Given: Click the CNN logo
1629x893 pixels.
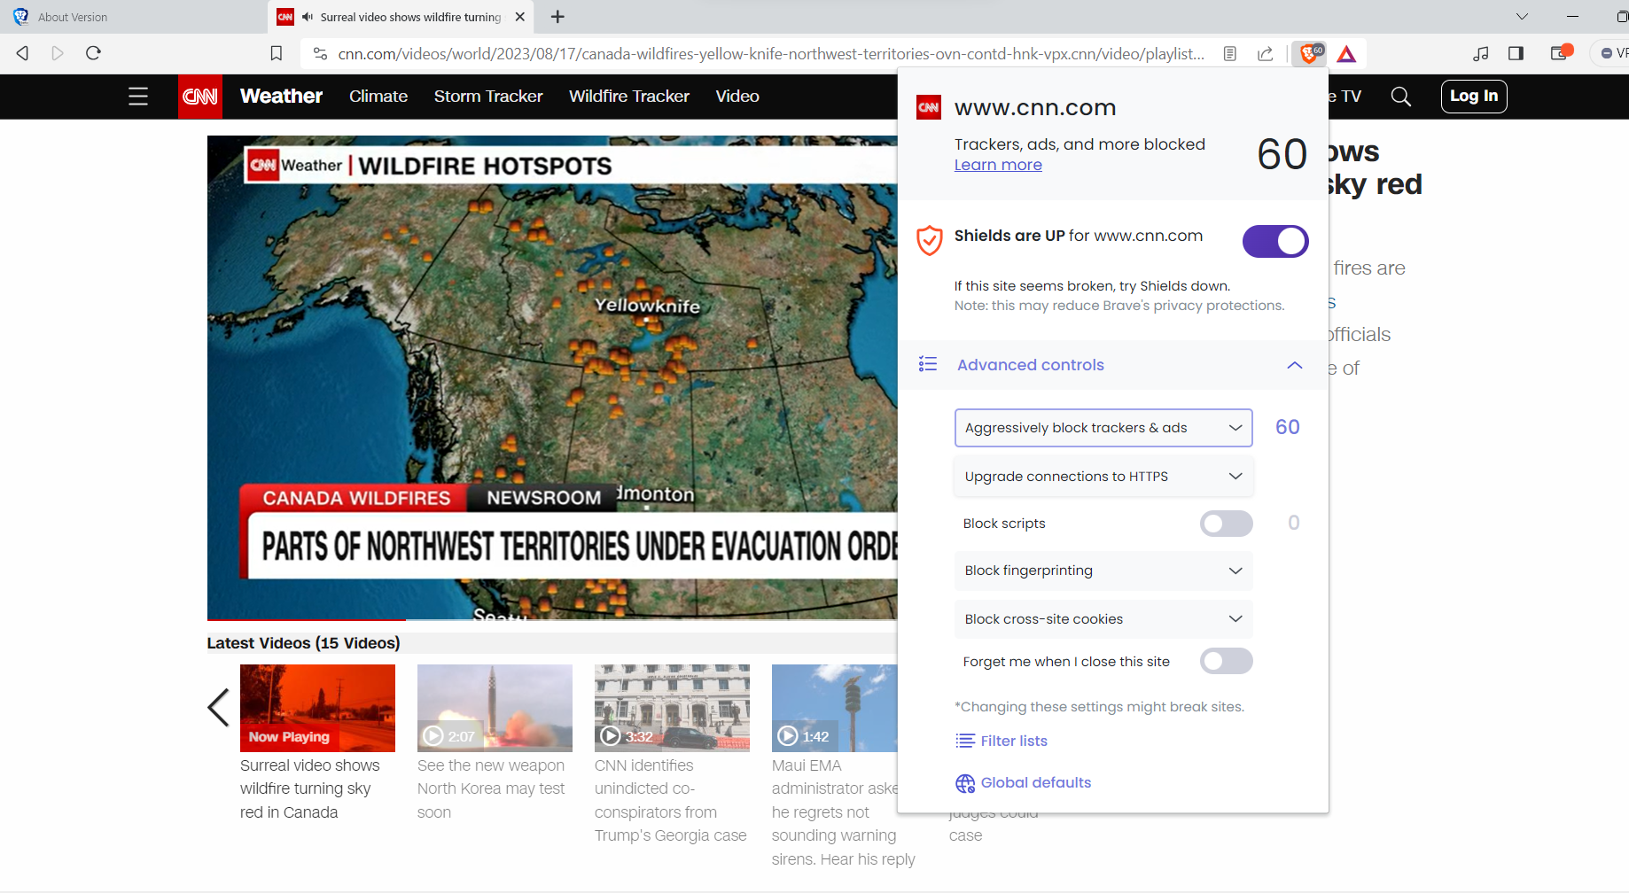Looking at the screenshot, I should tap(200, 97).
